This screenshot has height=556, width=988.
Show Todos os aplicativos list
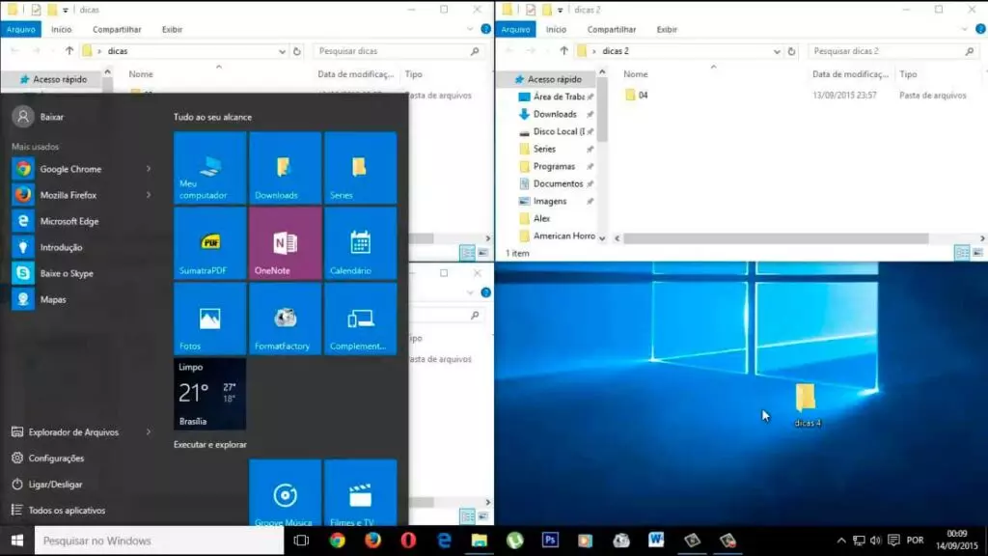pos(67,510)
